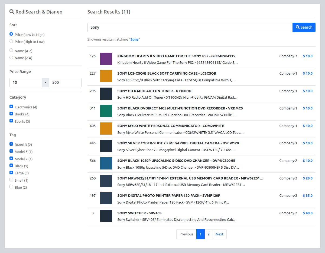Click the purple Kingdom Hearts product thumbnail
The image size is (325, 253).
[x=106, y=59]
